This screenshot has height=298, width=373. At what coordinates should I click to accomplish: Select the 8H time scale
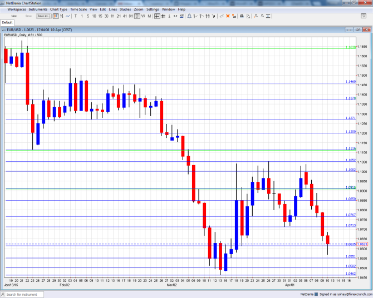coord(131,16)
